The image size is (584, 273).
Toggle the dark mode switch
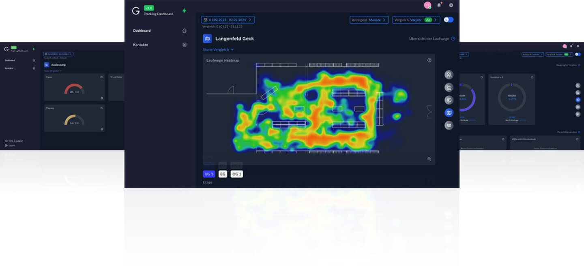click(x=449, y=20)
